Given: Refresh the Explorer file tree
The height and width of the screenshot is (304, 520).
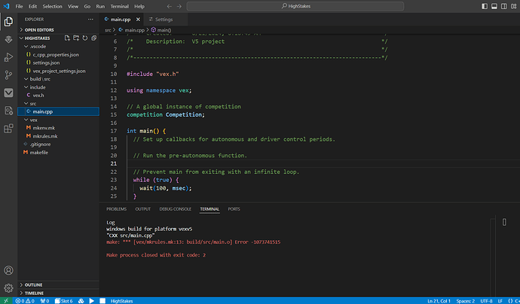Looking at the screenshot, I should [x=85, y=38].
